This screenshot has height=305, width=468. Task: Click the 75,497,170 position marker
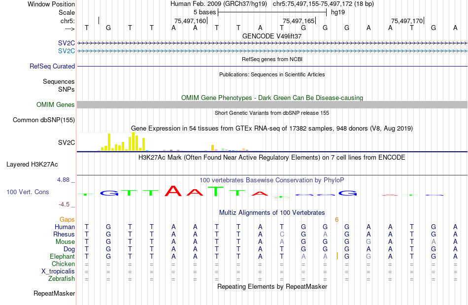tap(408, 21)
